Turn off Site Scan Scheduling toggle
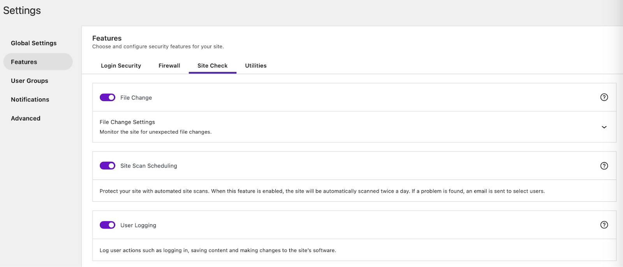Image resolution: width=623 pixels, height=267 pixels. click(x=107, y=166)
